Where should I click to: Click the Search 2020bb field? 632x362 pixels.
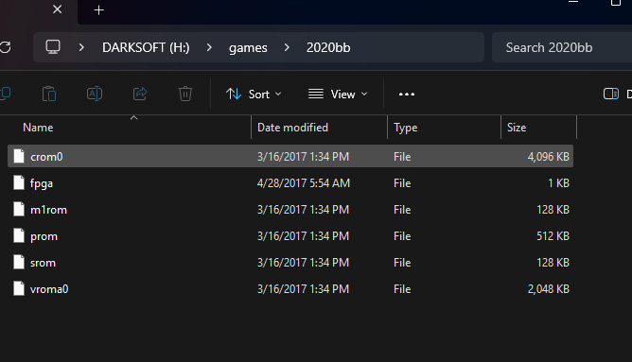pos(562,47)
